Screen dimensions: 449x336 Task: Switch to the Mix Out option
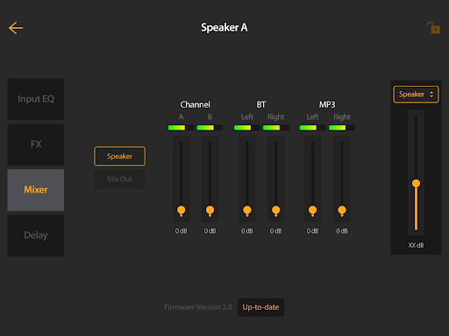(x=119, y=179)
